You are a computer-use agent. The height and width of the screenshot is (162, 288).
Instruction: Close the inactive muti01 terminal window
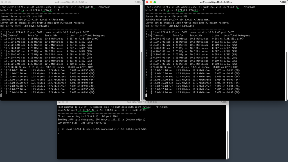point(2,2)
